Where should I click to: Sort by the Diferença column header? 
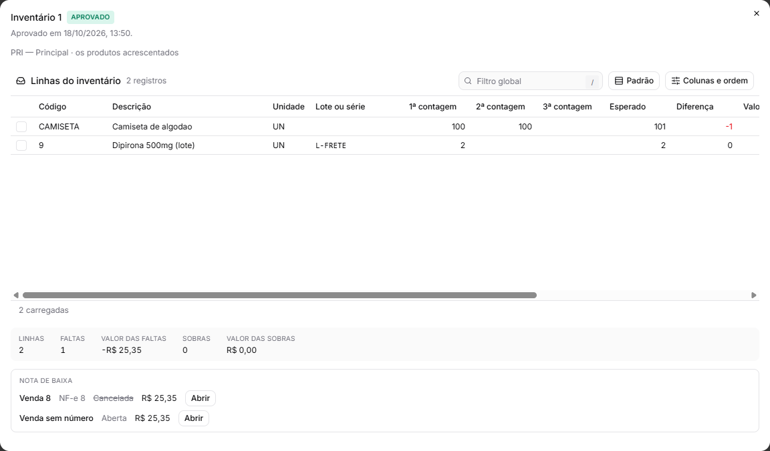695,106
